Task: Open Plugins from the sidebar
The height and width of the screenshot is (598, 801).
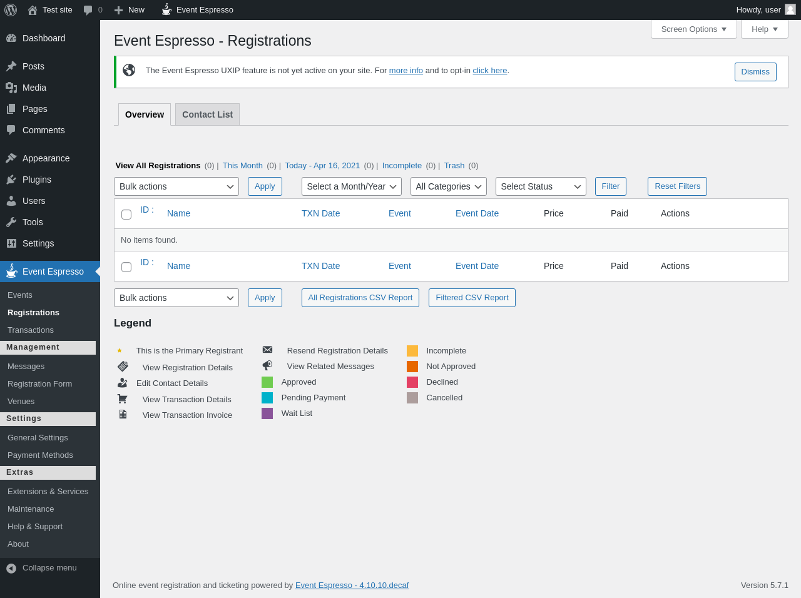Action: point(36,180)
